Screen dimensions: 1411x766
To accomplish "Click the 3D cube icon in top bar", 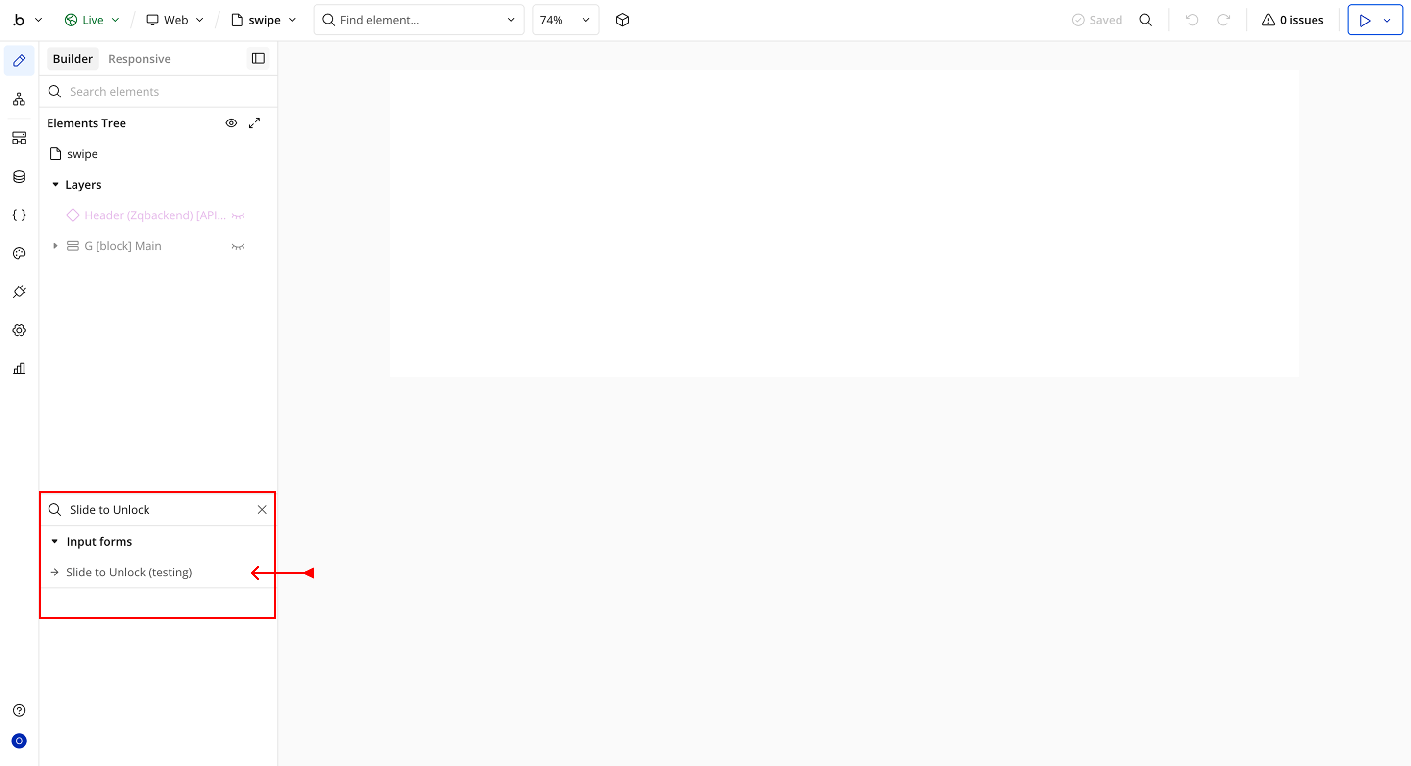I will 622,20.
